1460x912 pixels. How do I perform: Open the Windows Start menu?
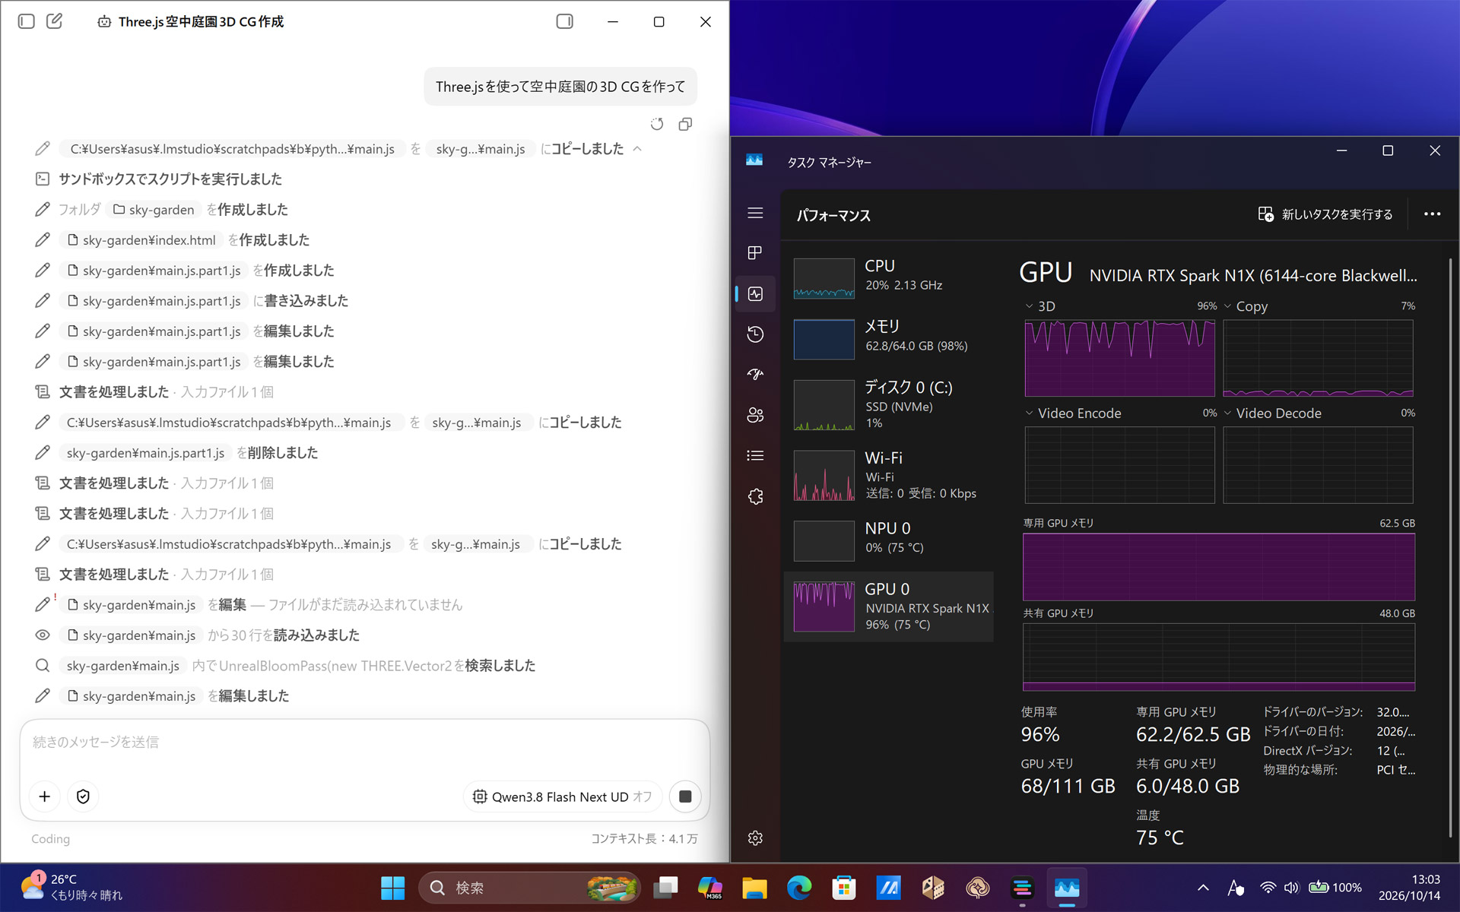tap(392, 888)
